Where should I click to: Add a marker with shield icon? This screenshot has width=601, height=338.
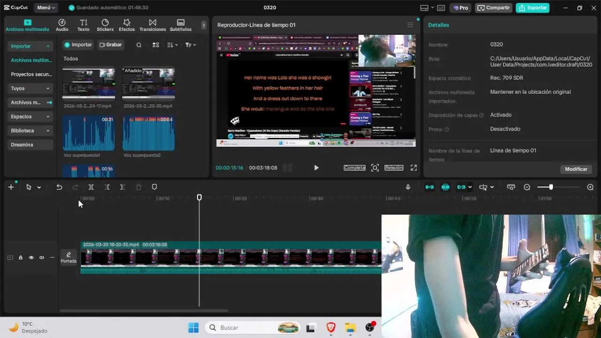pyautogui.click(x=154, y=187)
